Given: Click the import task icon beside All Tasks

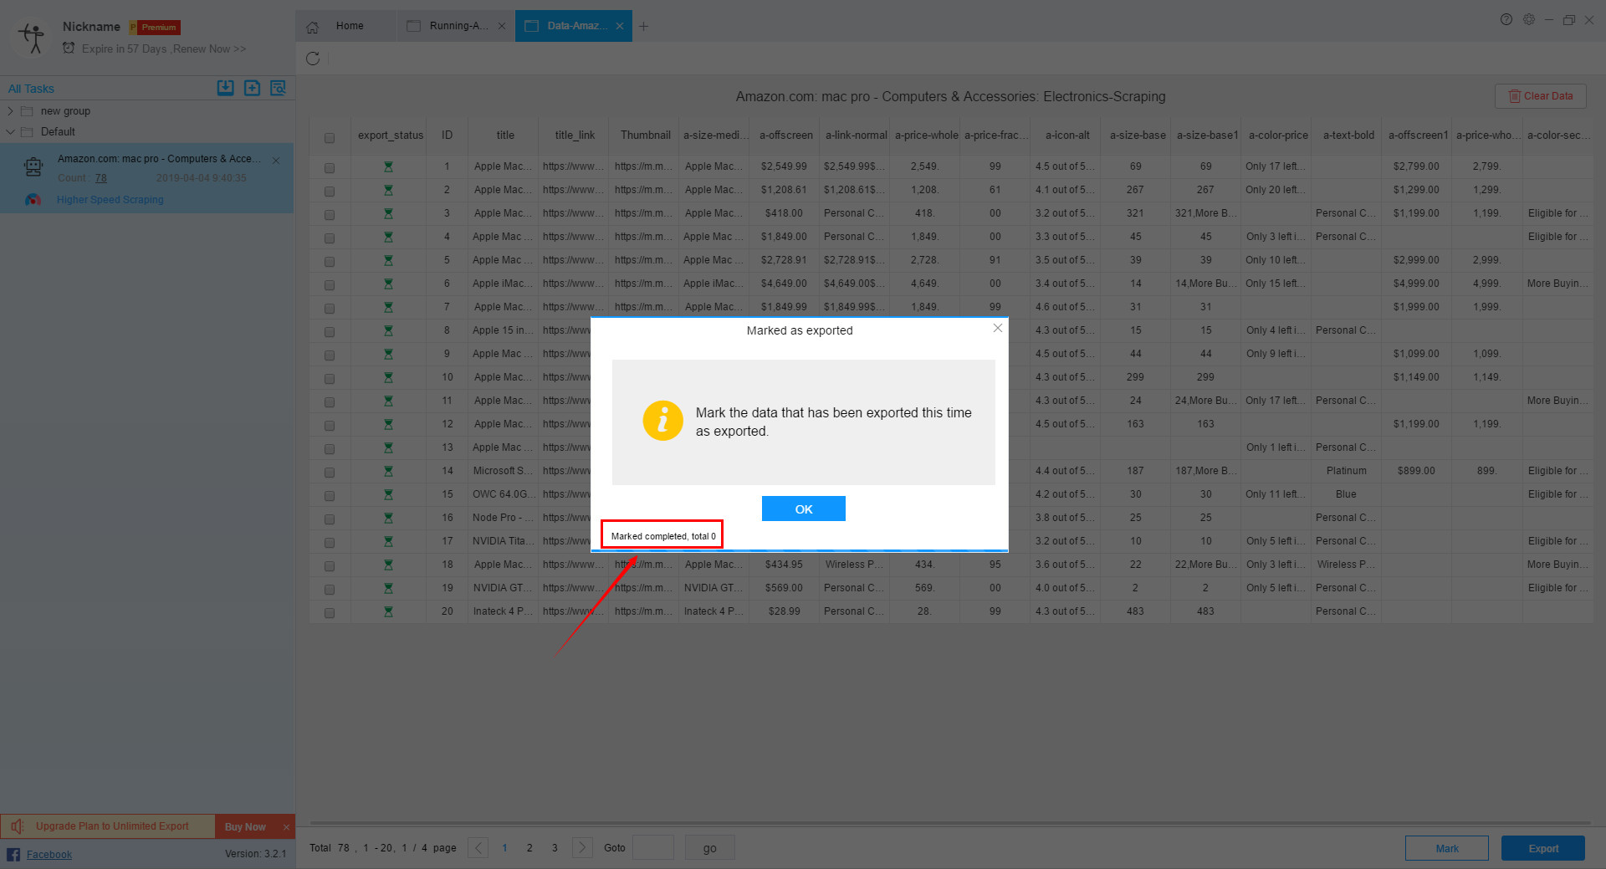Looking at the screenshot, I should tap(225, 88).
